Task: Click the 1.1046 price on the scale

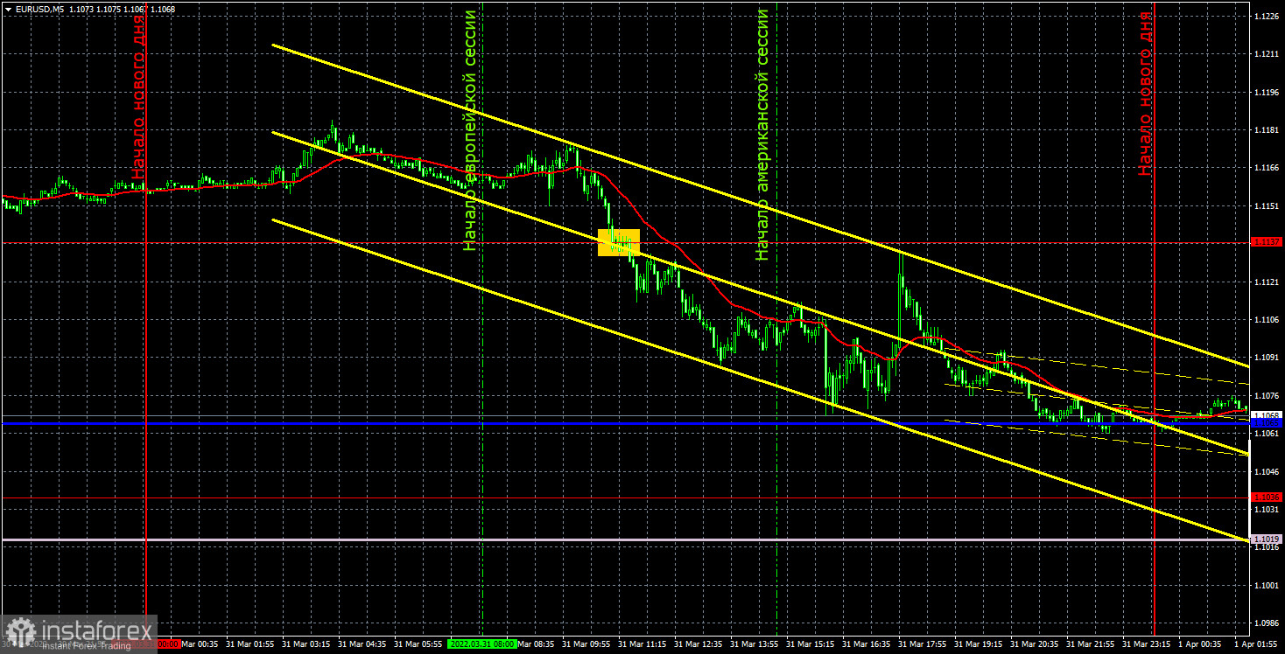Action: [1266, 471]
